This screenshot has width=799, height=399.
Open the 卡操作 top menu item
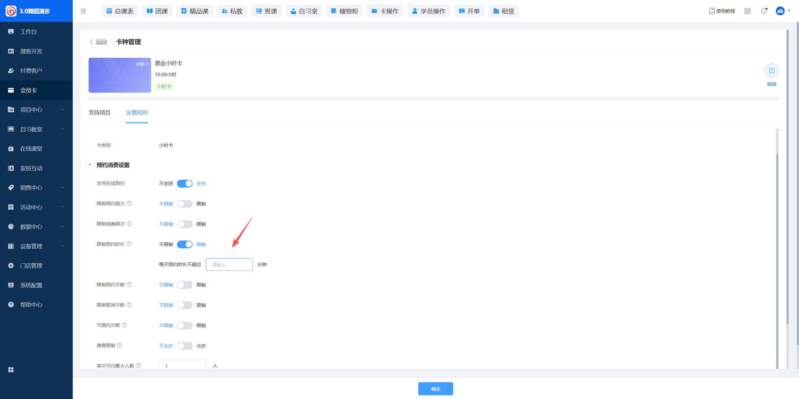pos(385,11)
